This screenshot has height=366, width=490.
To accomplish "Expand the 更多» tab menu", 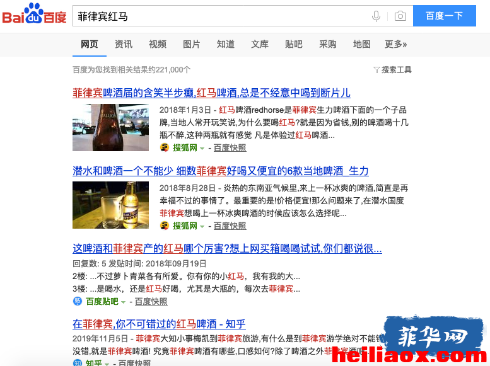I will point(395,44).
